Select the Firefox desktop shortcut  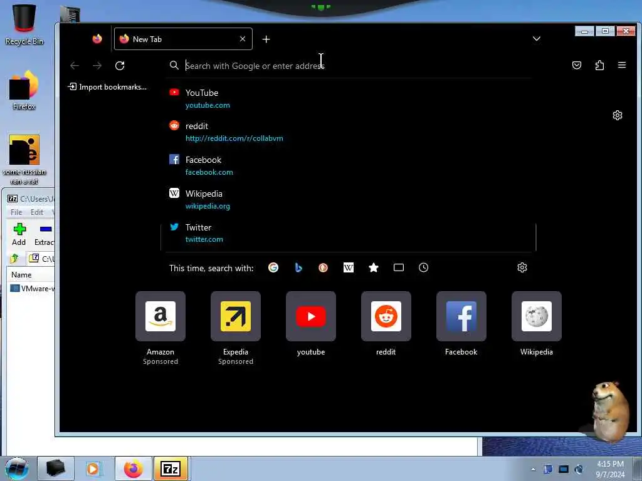pos(24,91)
